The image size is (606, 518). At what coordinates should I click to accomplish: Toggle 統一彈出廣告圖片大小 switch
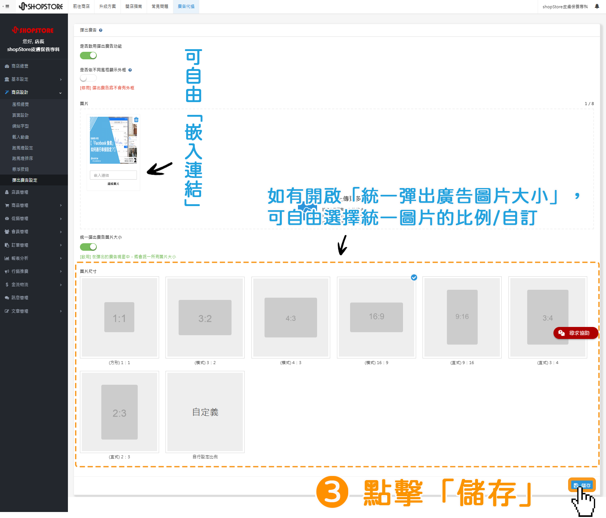click(89, 247)
